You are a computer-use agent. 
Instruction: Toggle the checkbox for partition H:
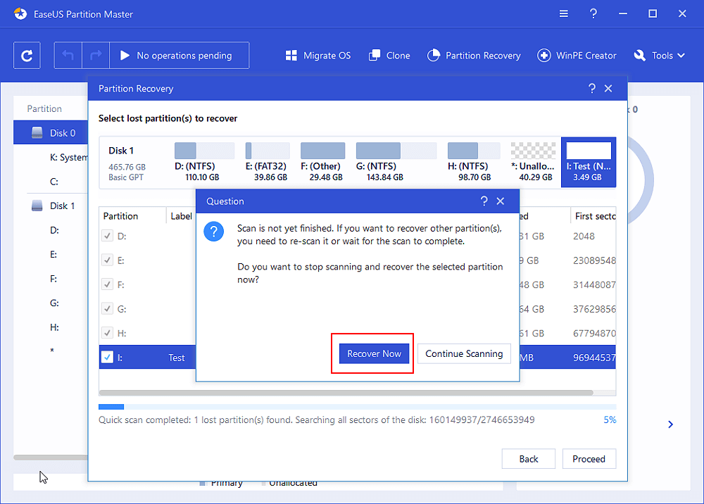coord(107,332)
